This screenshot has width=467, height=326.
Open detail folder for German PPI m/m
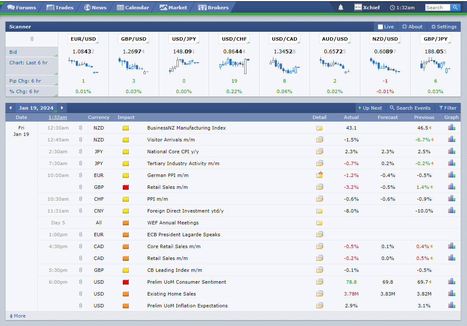coord(319,175)
